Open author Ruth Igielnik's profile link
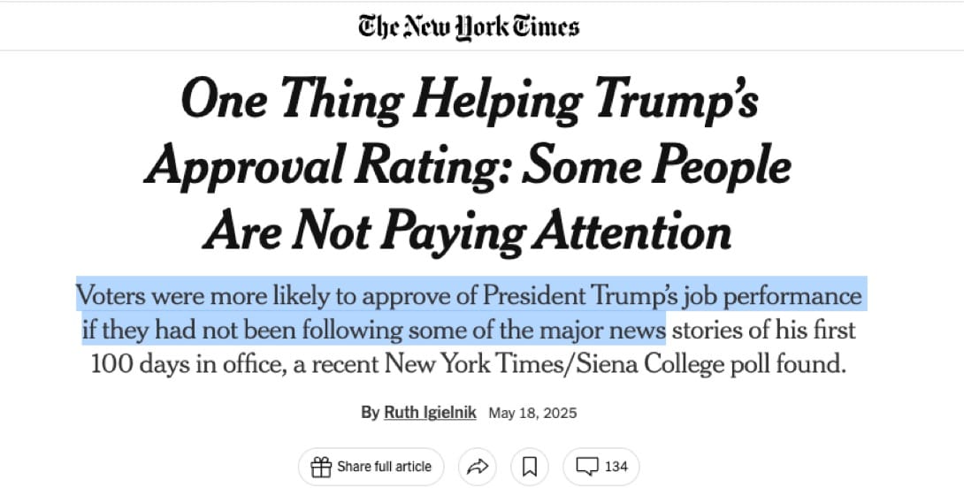The width and height of the screenshot is (964, 502). 430,412
